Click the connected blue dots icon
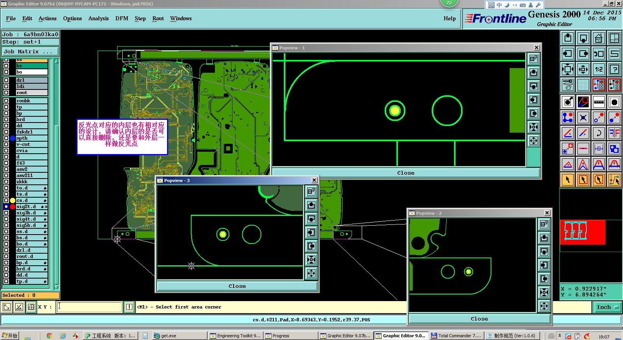This screenshot has width=623, height=340. 568,117
